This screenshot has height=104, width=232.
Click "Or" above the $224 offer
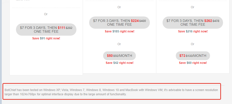click(x=119, y=7)
